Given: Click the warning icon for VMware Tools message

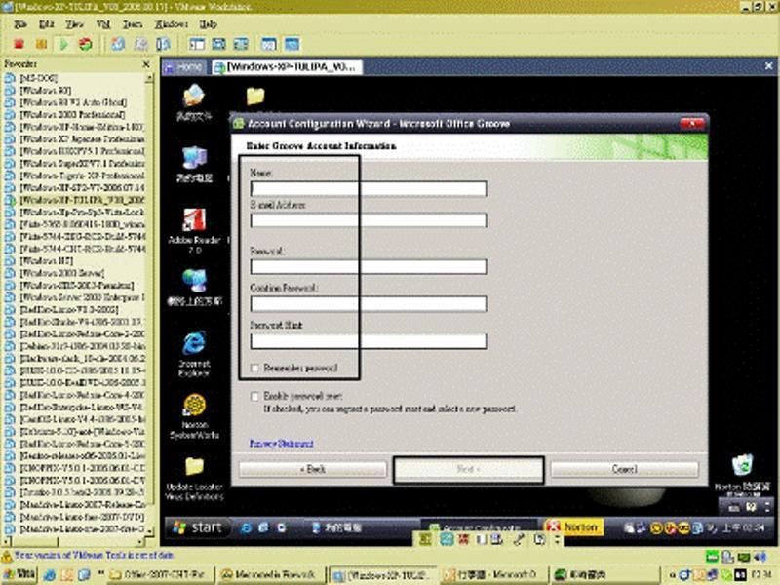Looking at the screenshot, I should [x=7, y=556].
